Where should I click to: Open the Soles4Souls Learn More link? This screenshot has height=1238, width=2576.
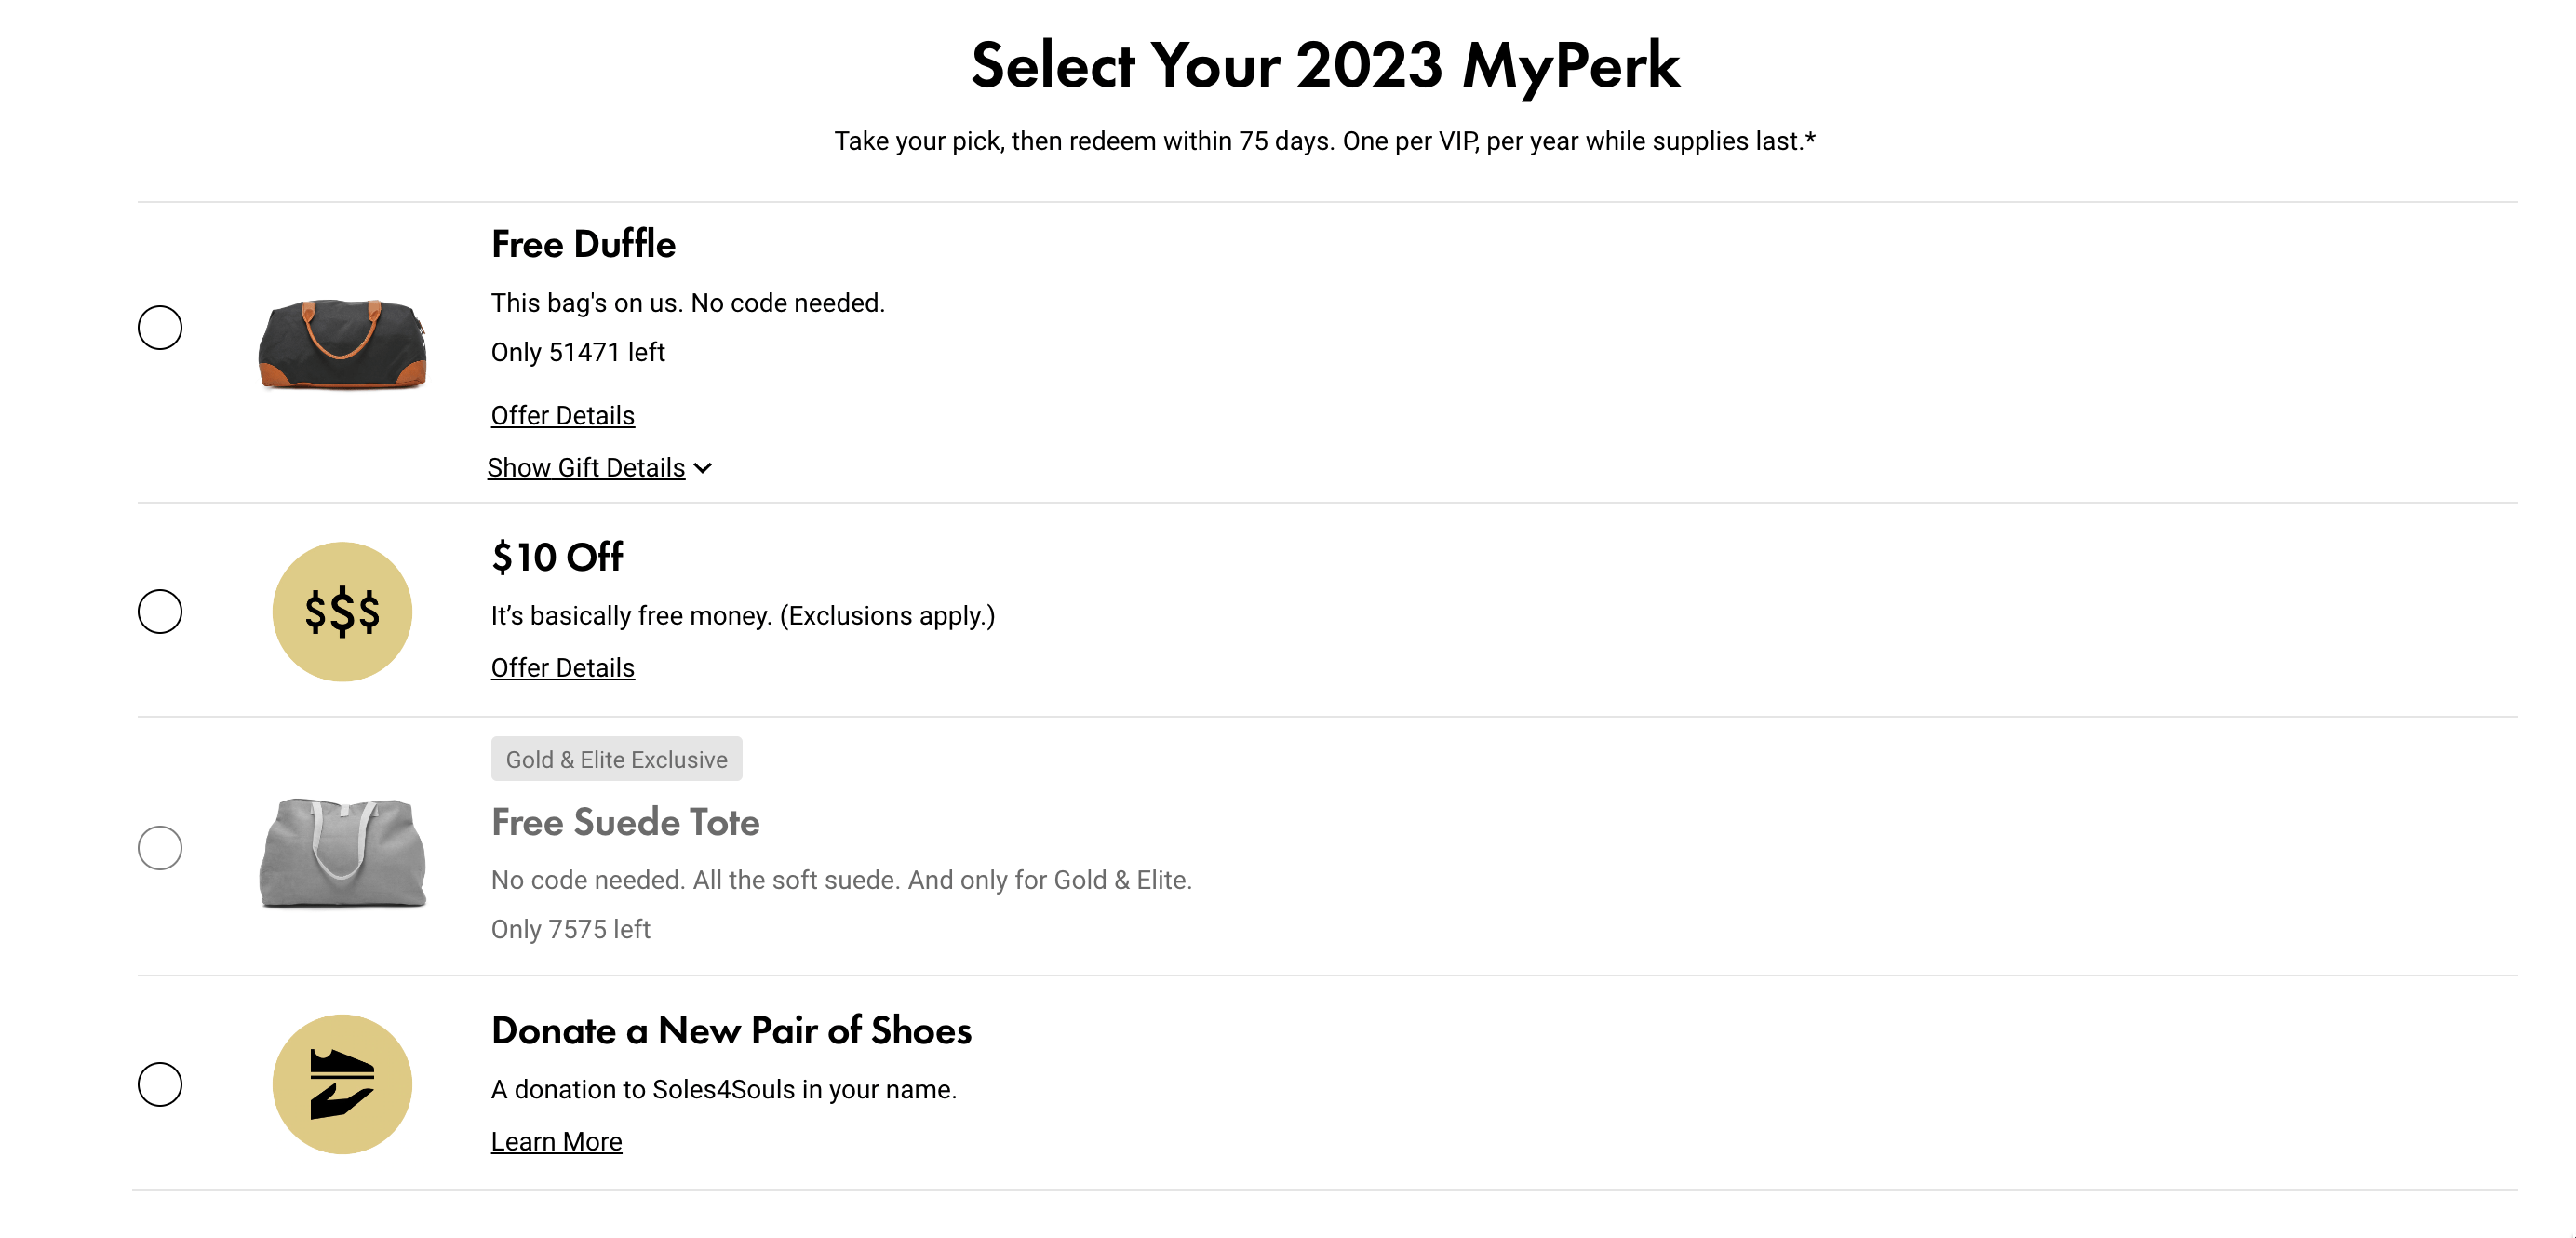point(556,1141)
